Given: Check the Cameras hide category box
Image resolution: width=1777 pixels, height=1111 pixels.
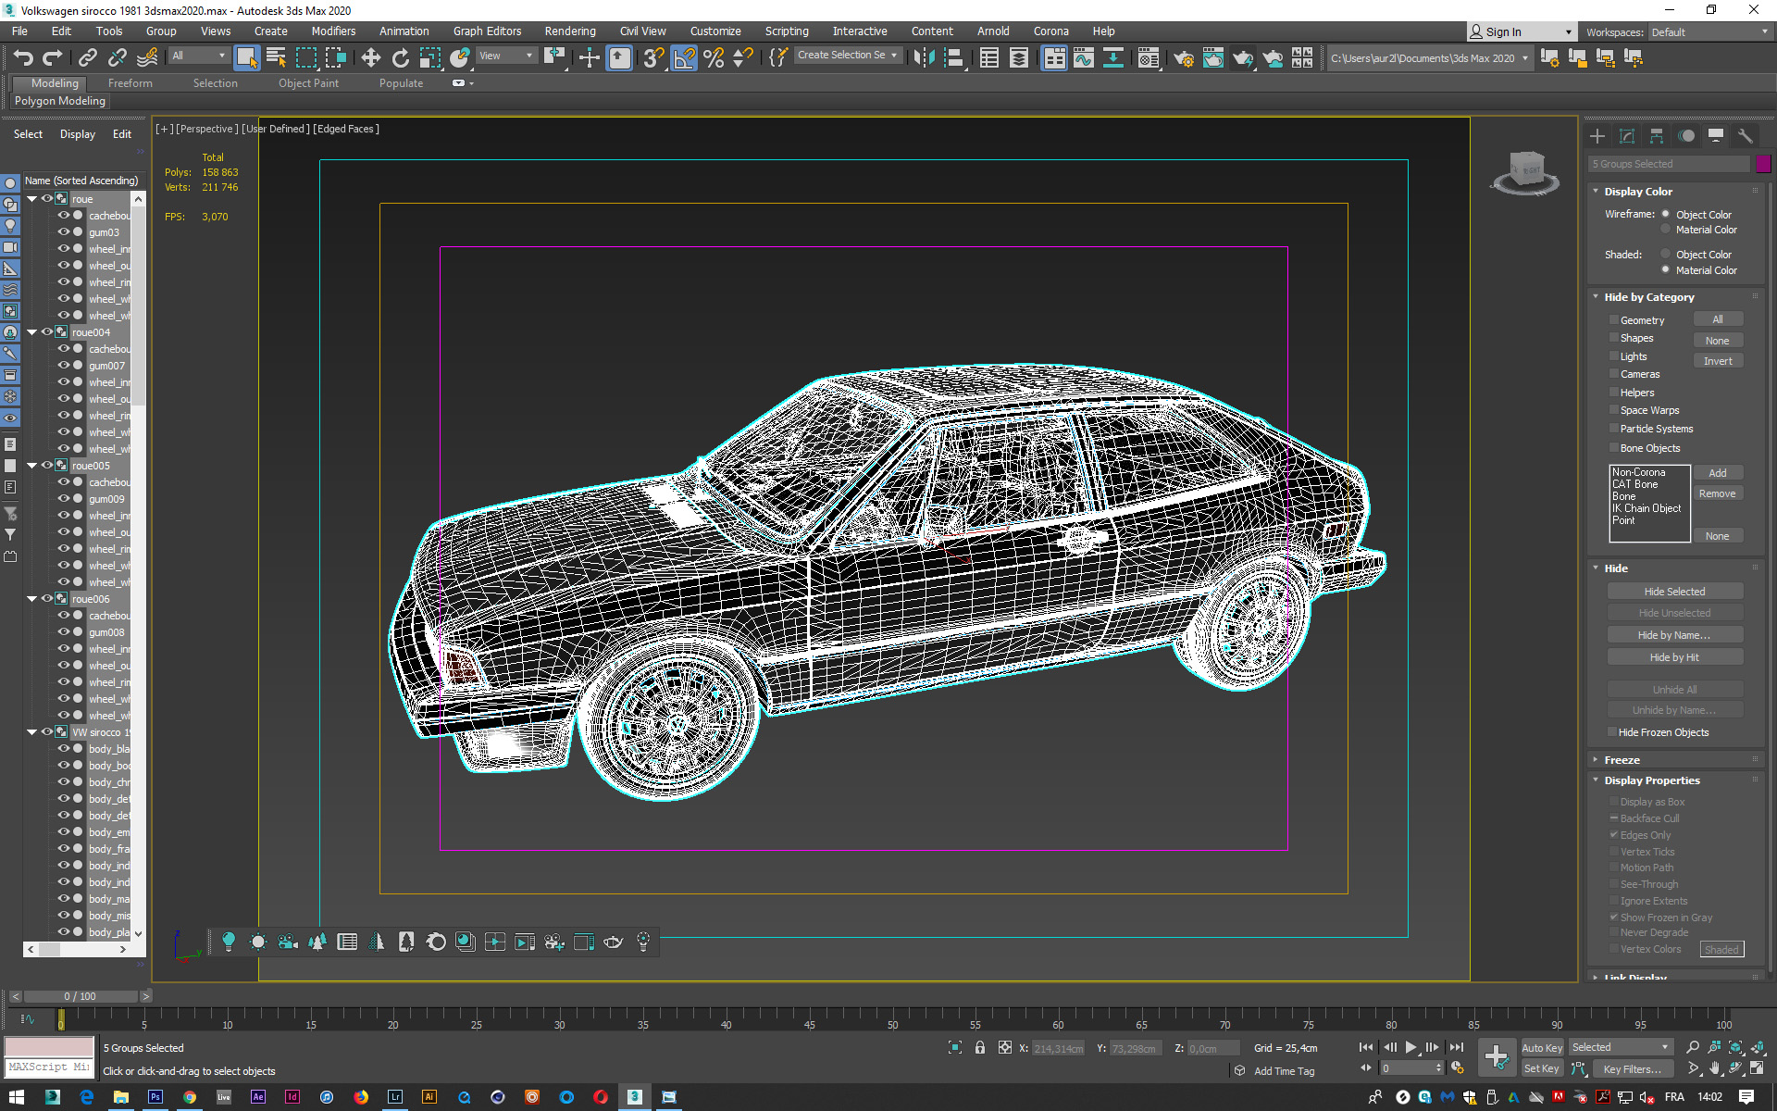Looking at the screenshot, I should tap(1614, 374).
